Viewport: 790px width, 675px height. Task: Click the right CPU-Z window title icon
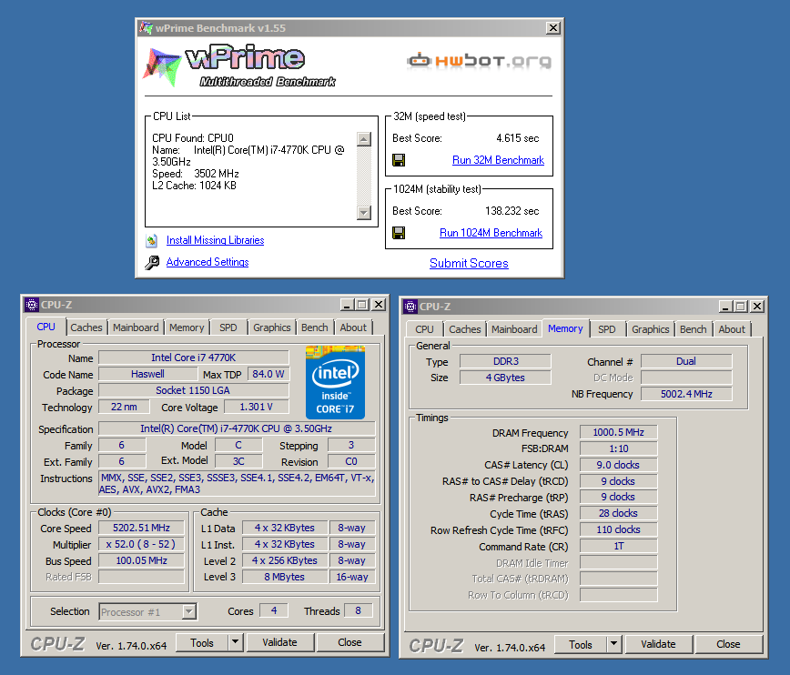coord(410,307)
